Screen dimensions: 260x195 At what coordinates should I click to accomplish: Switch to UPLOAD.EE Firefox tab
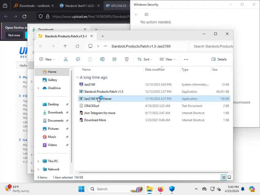117,6
